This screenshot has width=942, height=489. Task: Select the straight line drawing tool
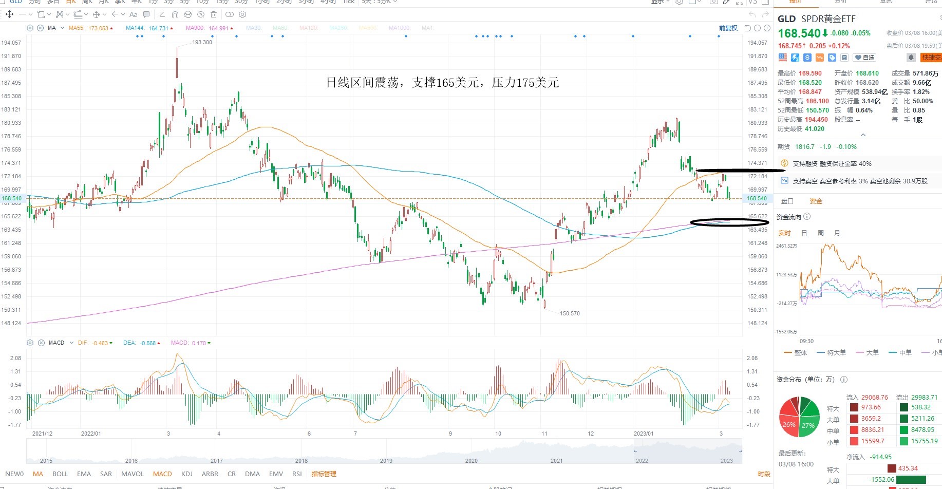tap(23, 14)
